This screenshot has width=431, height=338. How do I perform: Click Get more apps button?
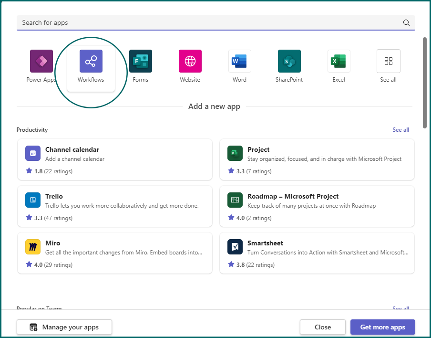coord(383,327)
